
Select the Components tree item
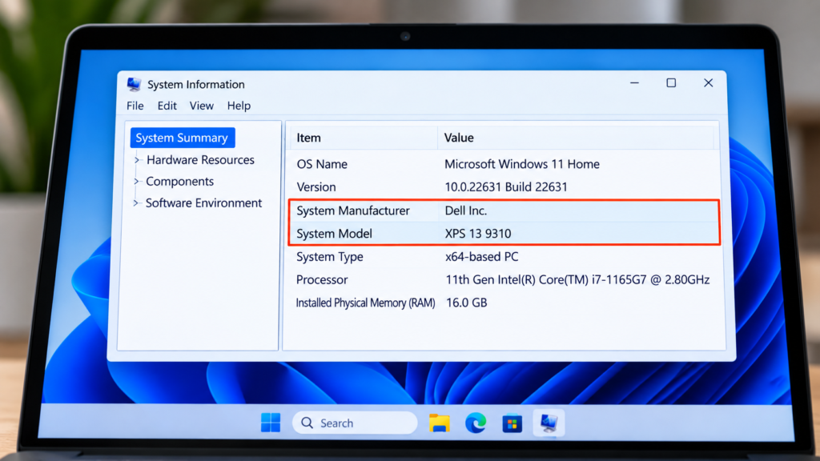(x=180, y=182)
